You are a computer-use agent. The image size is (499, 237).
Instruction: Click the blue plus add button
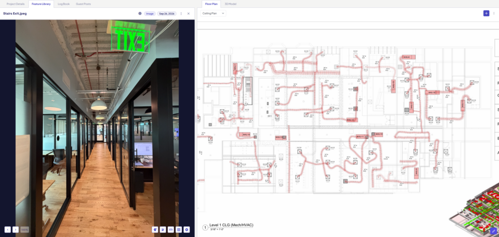pyautogui.click(x=486, y=13)
